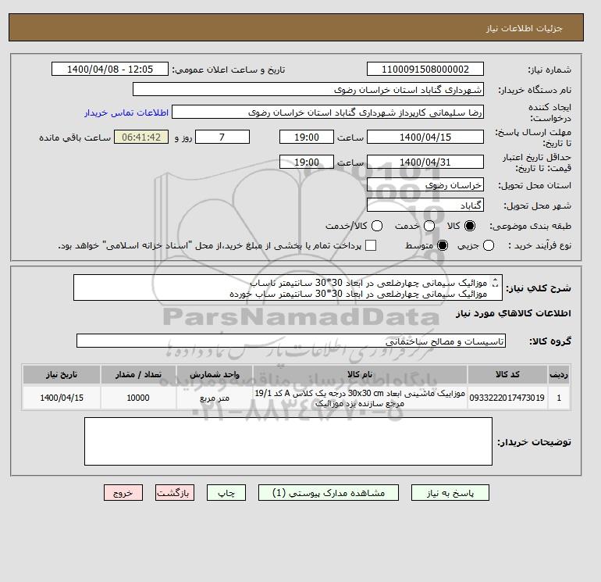
Task: Click the چاپ print button
Action: point(226,493)
